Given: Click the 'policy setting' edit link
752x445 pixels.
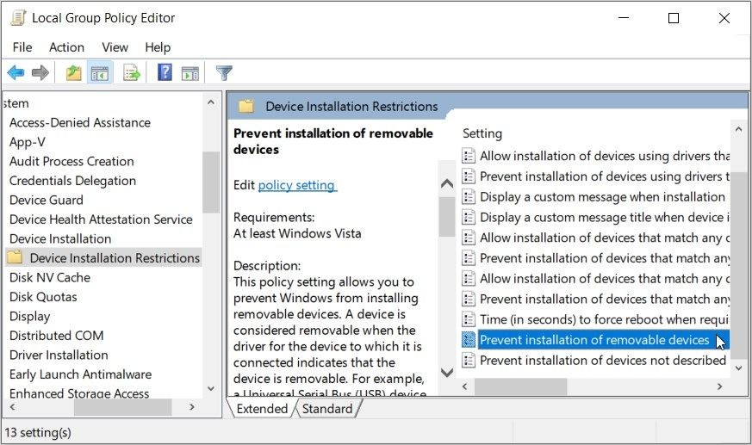Looking at the screenshot, I should [x=297, y=185].
